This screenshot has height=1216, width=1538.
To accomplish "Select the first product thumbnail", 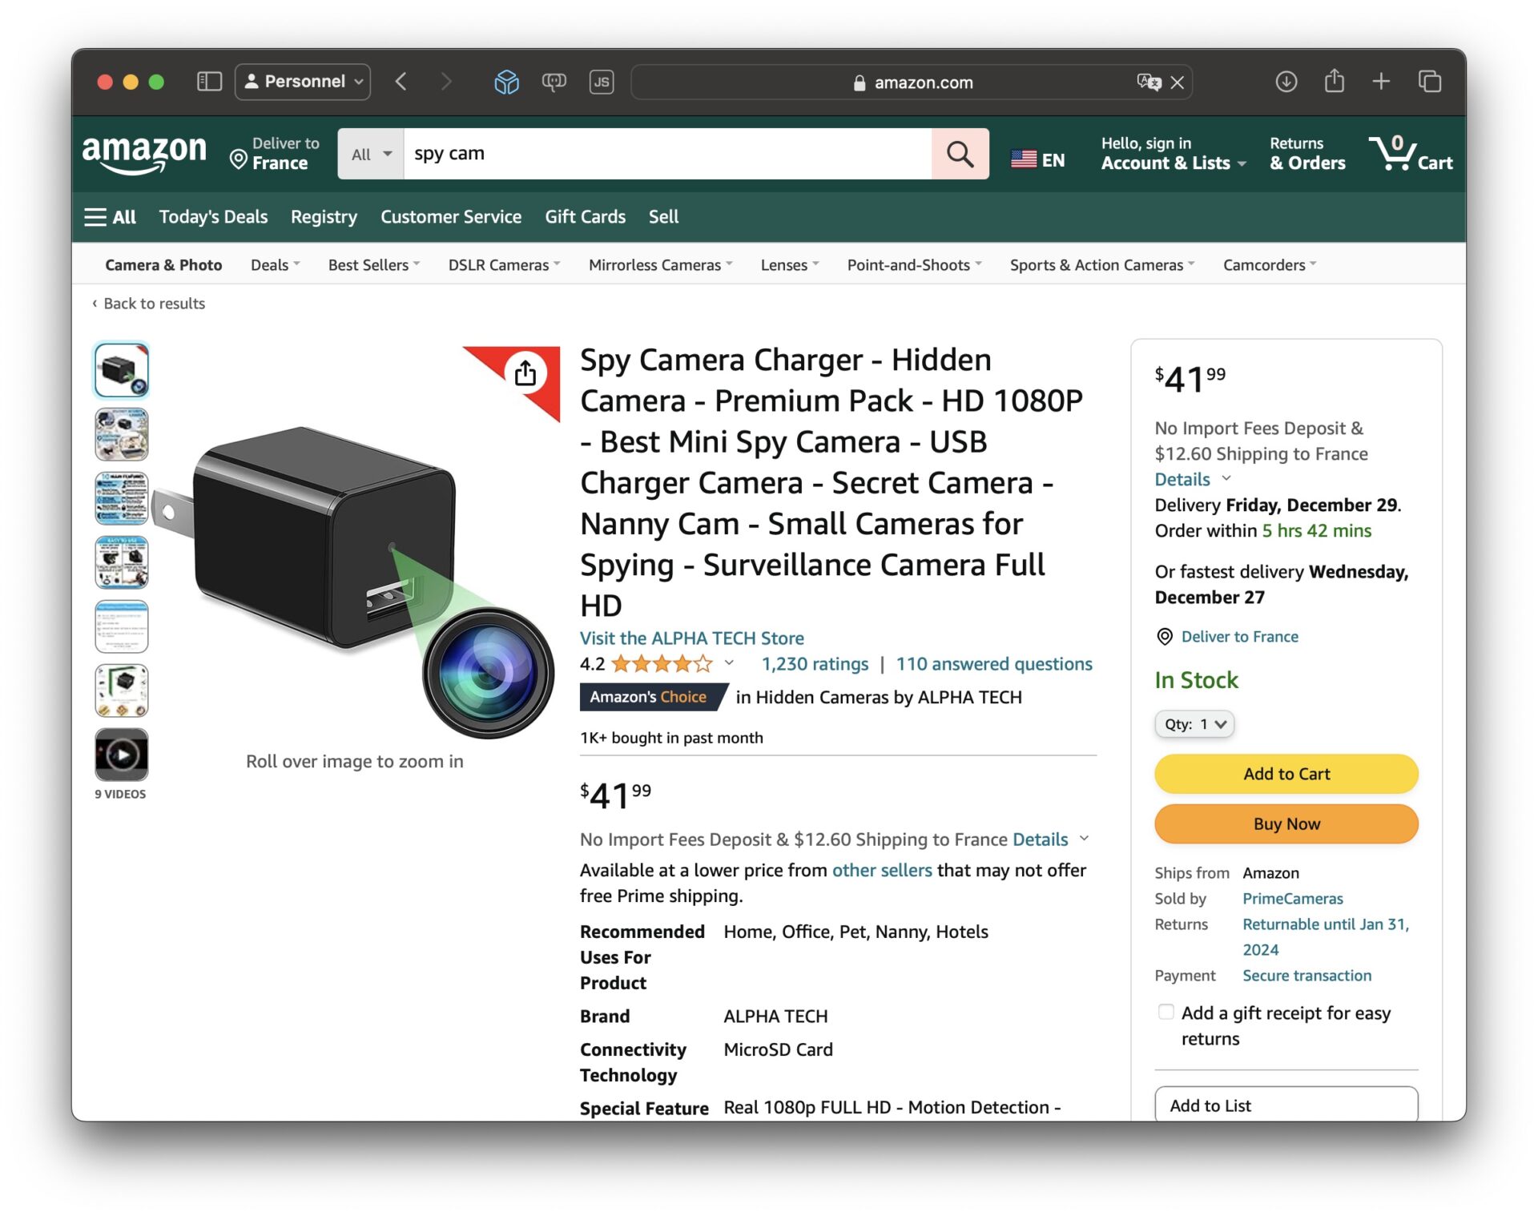I will click(122, 370).
